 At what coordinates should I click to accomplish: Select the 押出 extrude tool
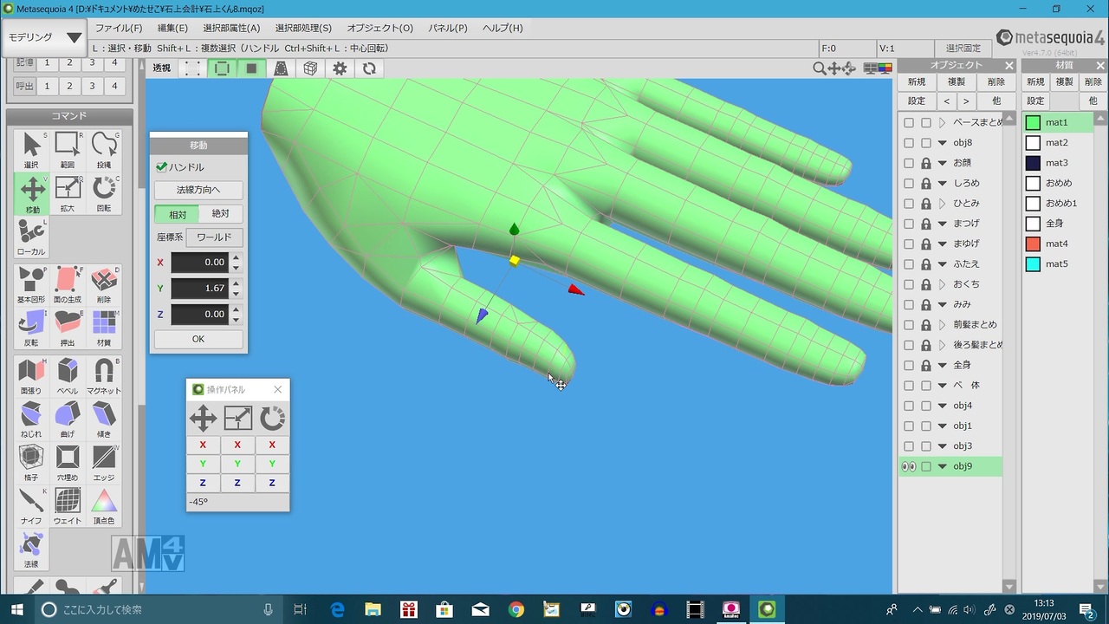(x=68, y=328)
